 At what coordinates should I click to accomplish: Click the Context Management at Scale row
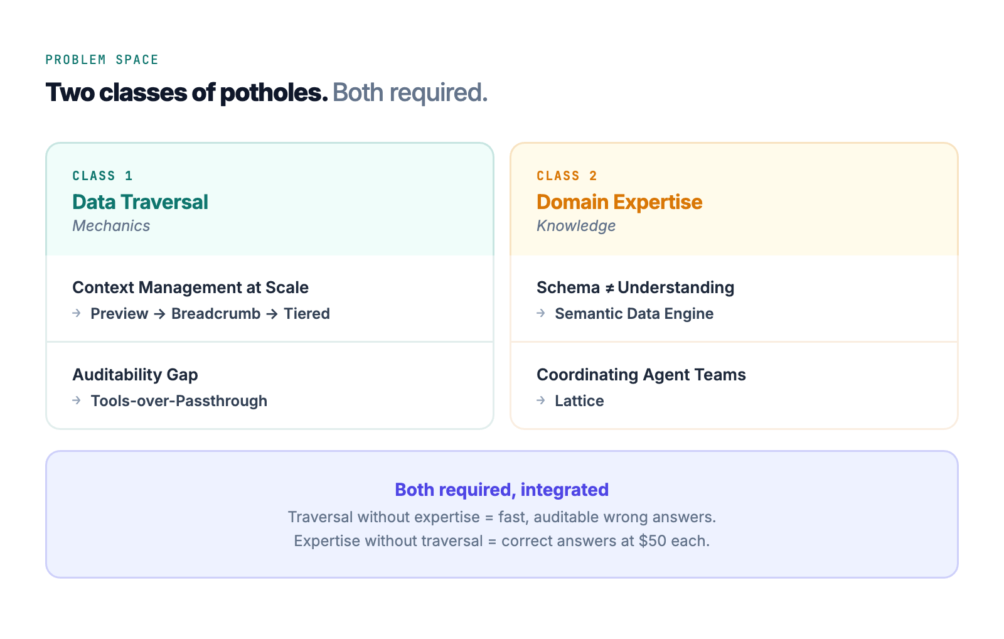[270, 299]
